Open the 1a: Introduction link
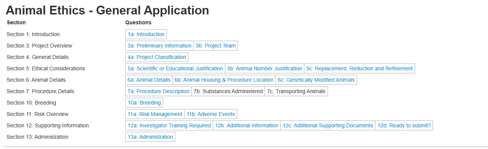Viewport: 488px width, 149px height. pyautogui.click(x=146, y=34)
